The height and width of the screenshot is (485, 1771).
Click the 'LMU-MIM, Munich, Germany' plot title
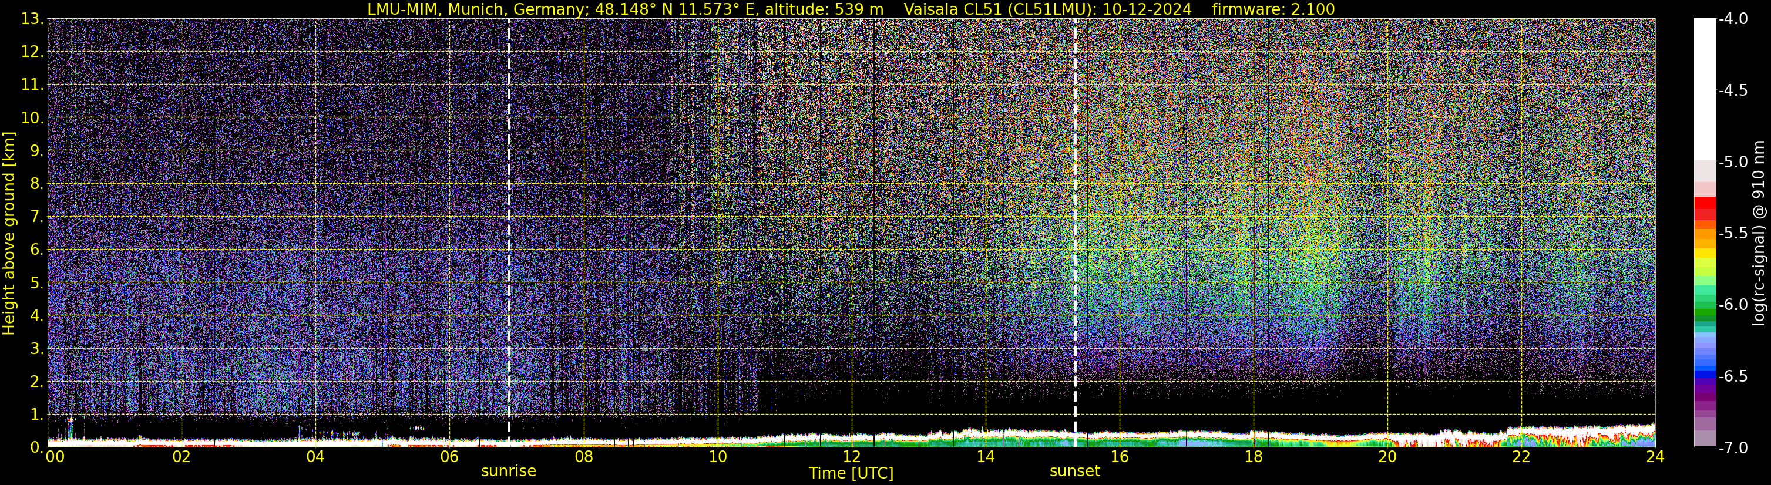click(475, 9)
